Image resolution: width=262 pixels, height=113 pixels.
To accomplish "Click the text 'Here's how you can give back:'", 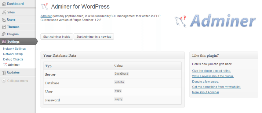I will 212,64.
